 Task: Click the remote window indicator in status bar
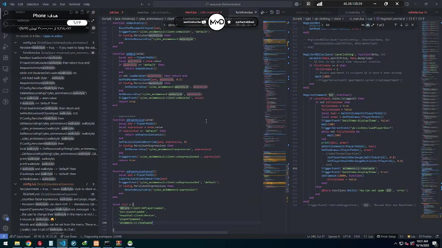[3, 237]
